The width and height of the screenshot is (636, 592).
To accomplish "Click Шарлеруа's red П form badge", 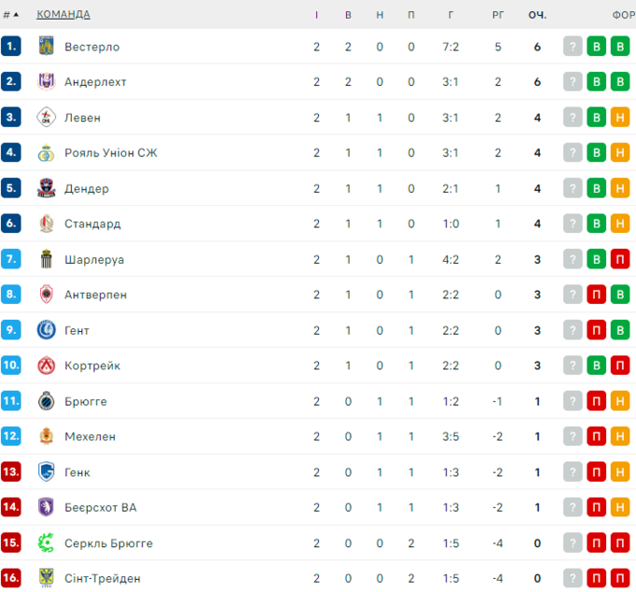I will point(620,259).
